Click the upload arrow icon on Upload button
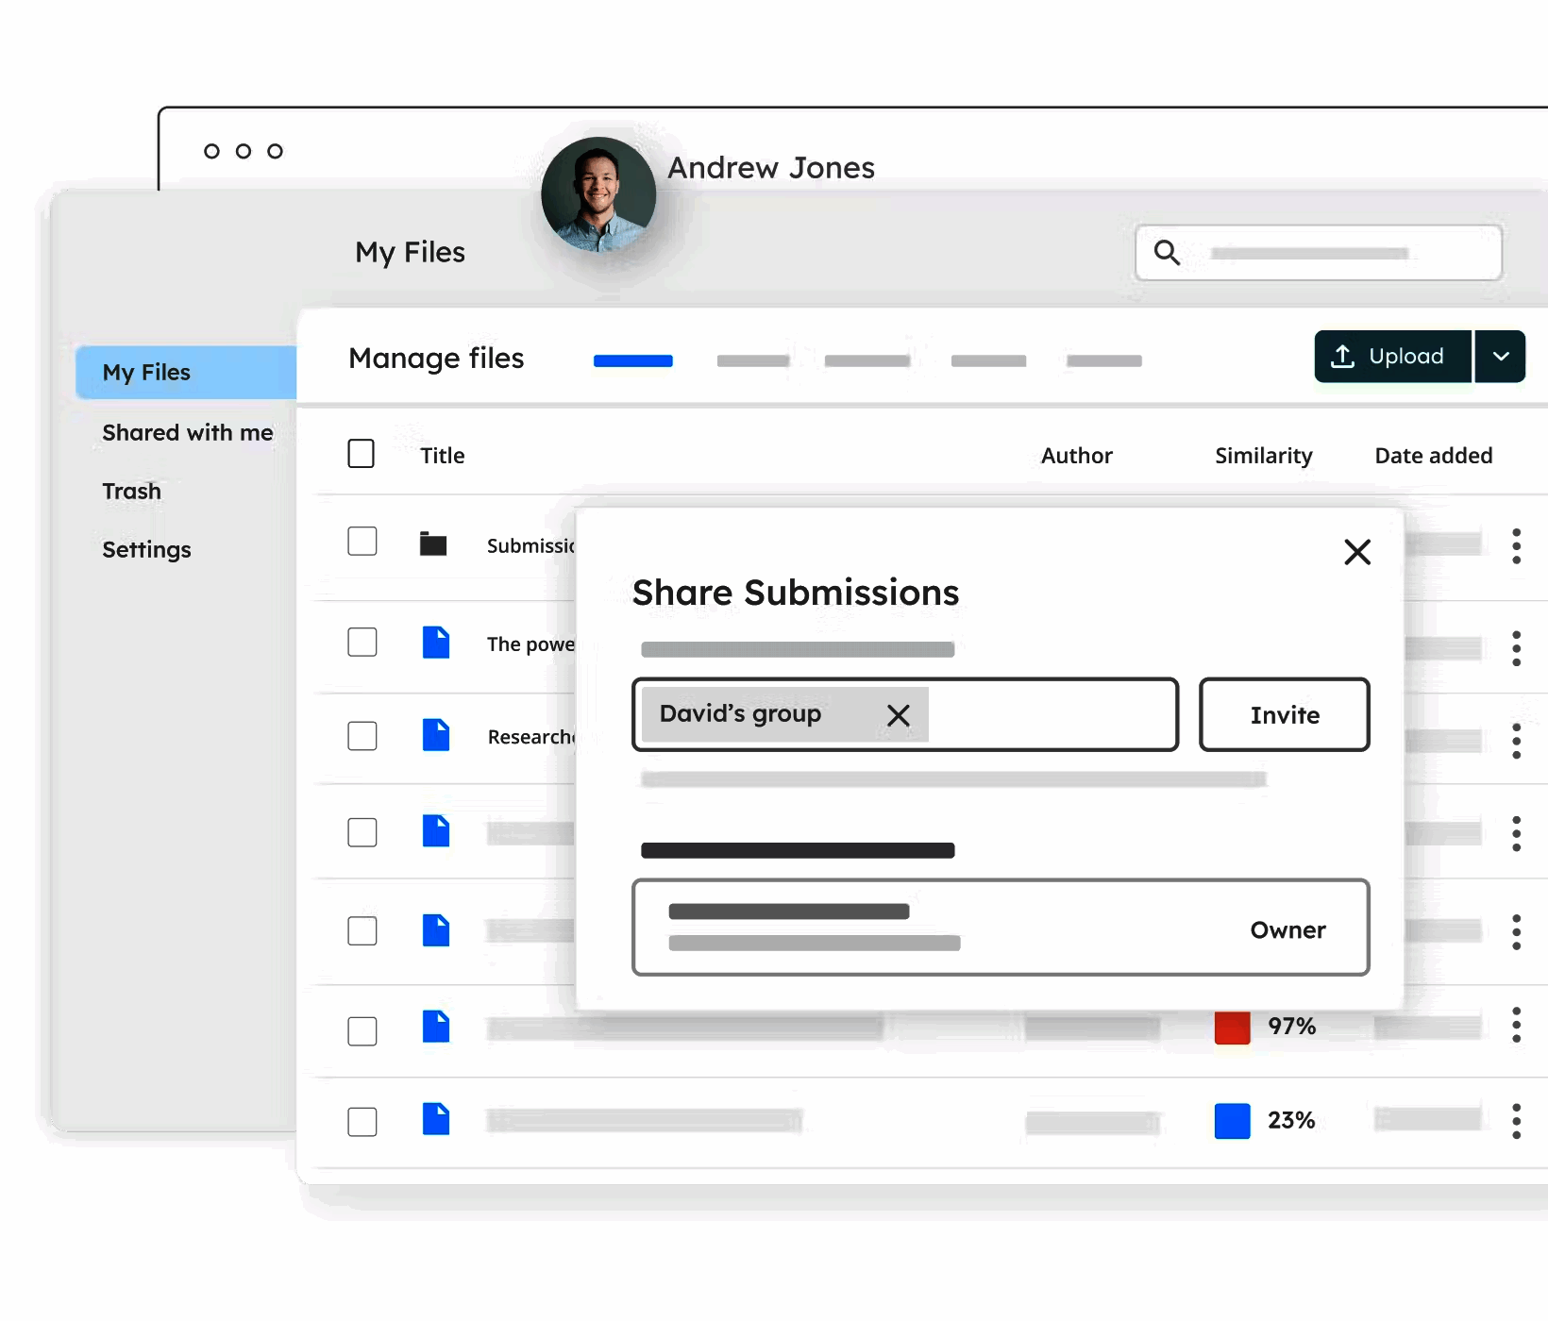 coord(1344,356)
